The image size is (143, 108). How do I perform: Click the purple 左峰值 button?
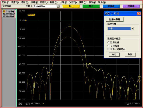tap(131, 6)
